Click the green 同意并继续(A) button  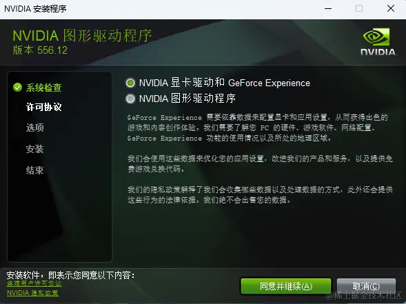coord(286,286)
